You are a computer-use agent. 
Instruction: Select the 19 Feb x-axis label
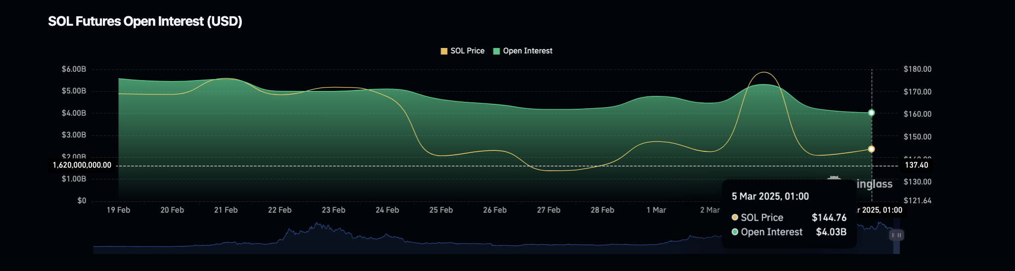tap(118, 210)
